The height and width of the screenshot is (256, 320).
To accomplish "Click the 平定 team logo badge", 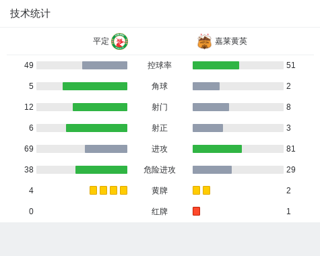I will coord(120,41).
